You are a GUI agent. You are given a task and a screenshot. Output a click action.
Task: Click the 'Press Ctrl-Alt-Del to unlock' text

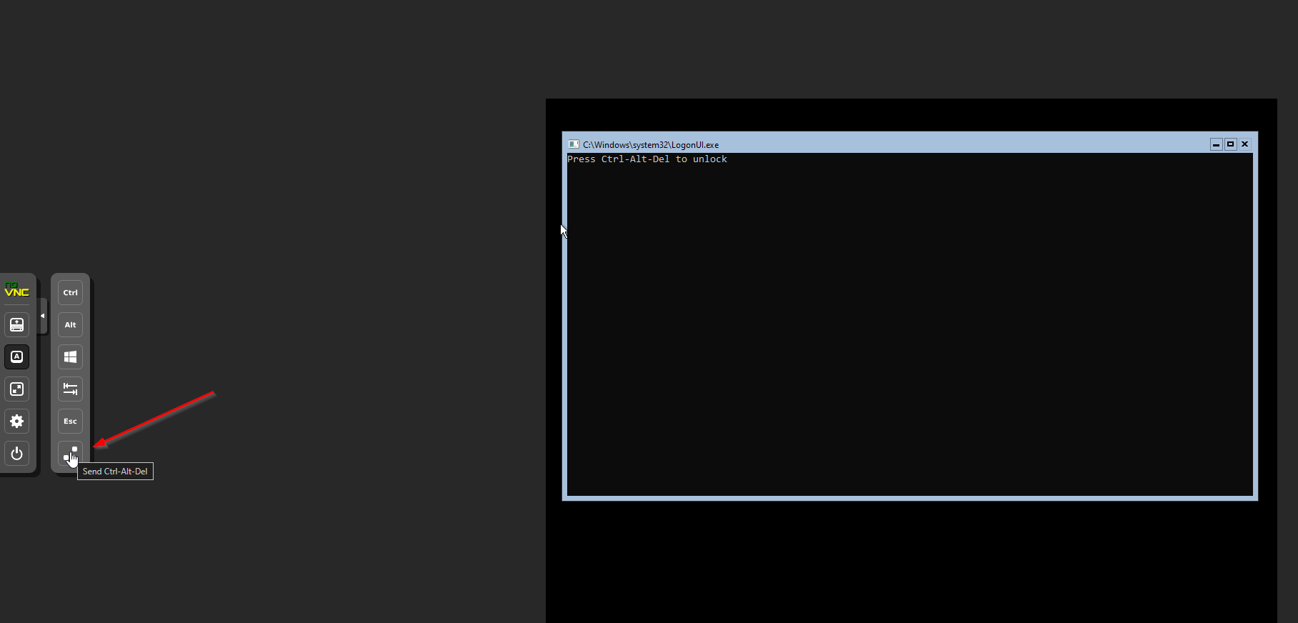pyautogui.click(x=646, y=159)
